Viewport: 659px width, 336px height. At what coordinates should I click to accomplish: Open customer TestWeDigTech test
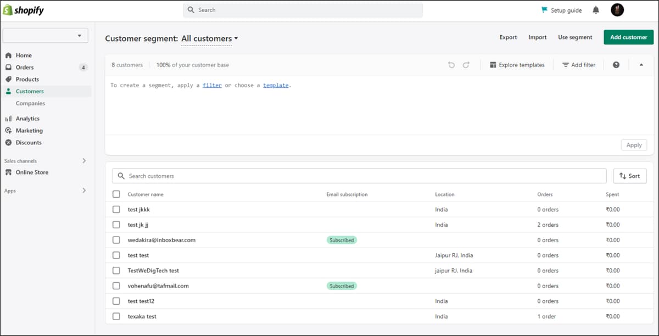153,271
